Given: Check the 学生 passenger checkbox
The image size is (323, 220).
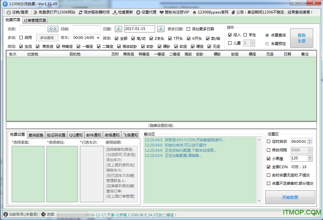Looking at the screenshot, I should 245,35.
